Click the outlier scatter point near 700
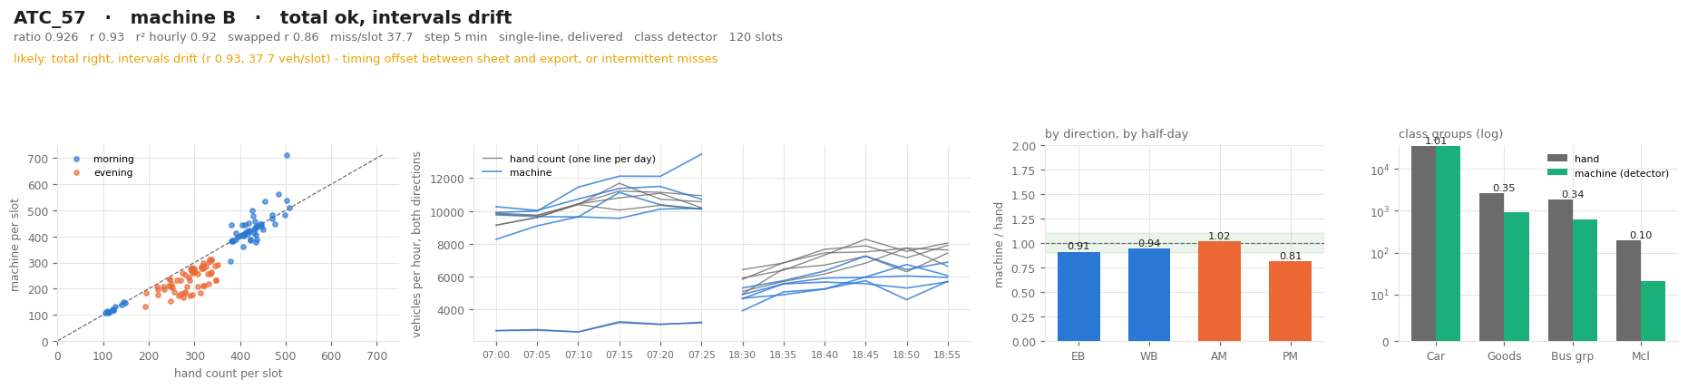1688x389 pixels. (x=287, y=155)
